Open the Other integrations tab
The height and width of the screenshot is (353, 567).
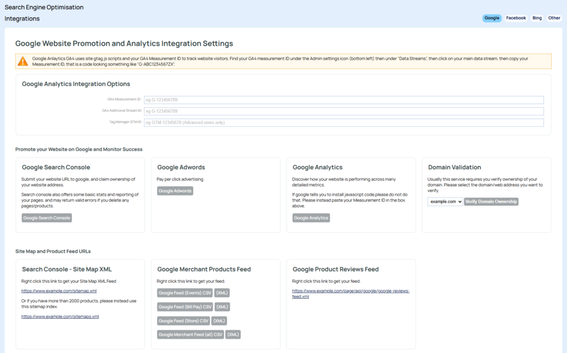point(554,18)
